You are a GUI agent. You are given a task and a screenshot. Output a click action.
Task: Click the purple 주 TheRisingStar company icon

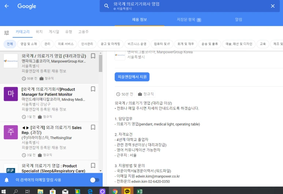(x=11, y=132)
